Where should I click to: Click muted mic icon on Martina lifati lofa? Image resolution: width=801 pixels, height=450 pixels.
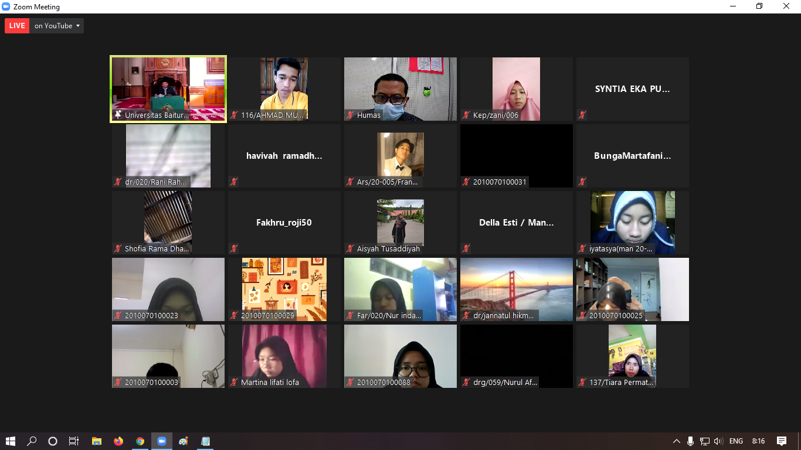point(234,383)
